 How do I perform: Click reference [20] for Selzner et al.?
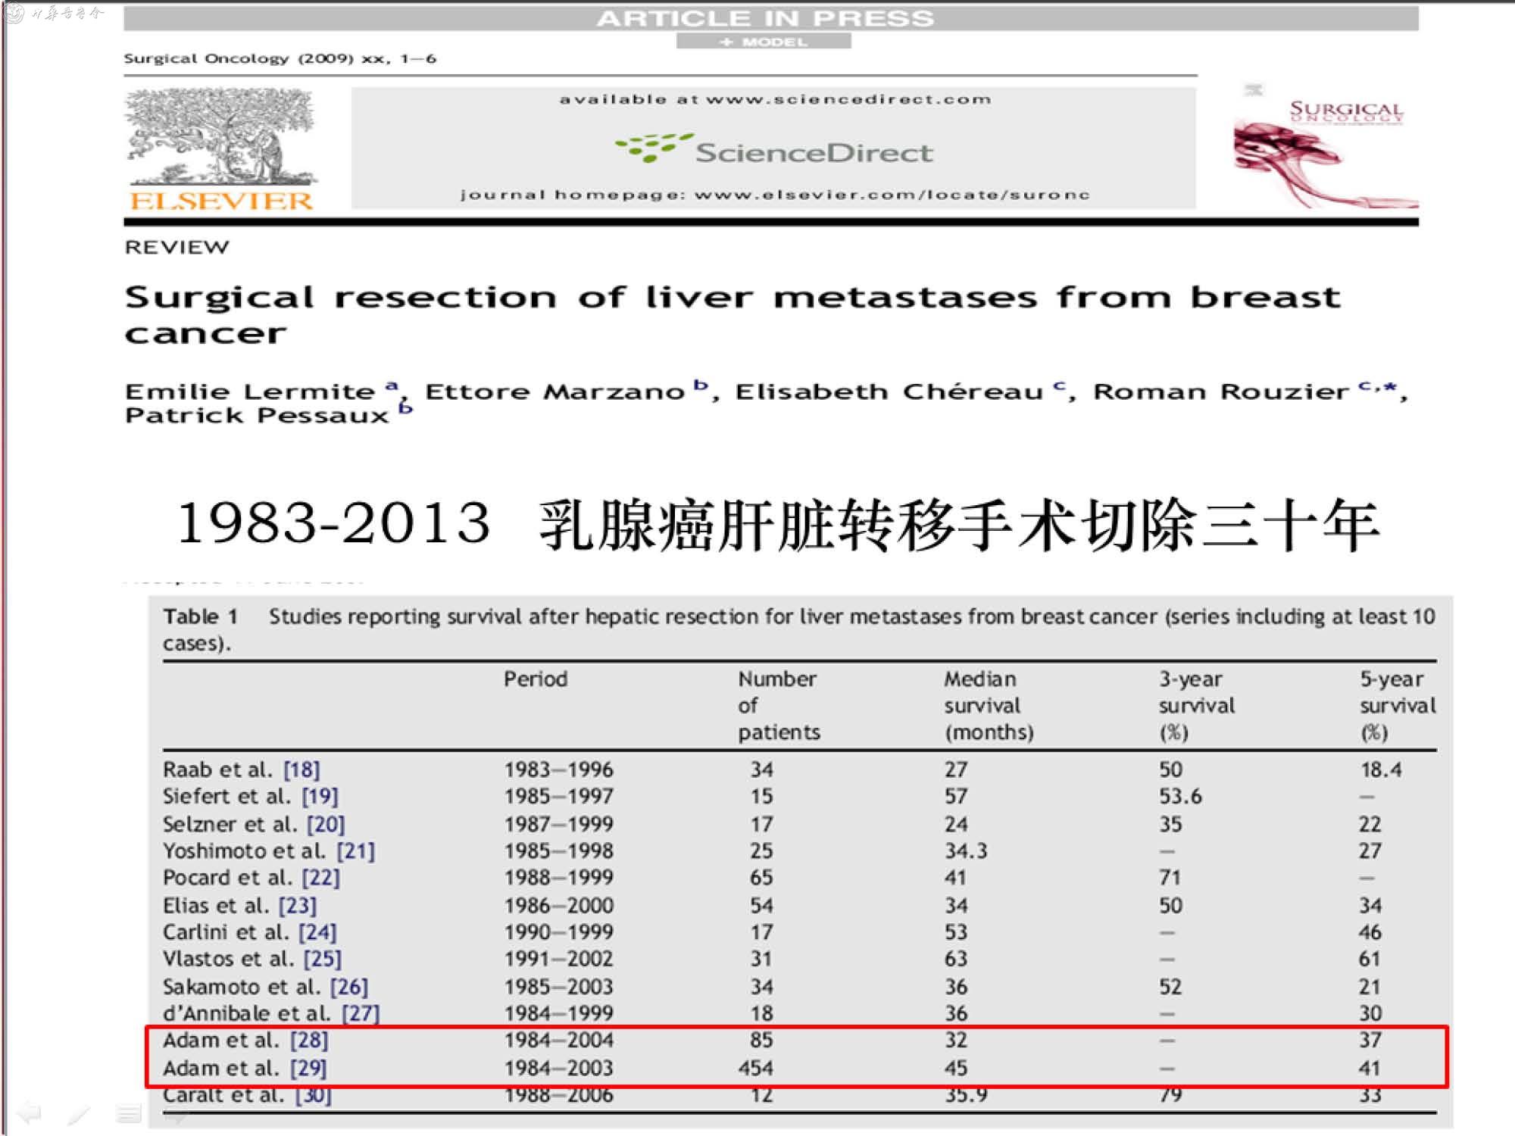(x=326, y=824)
